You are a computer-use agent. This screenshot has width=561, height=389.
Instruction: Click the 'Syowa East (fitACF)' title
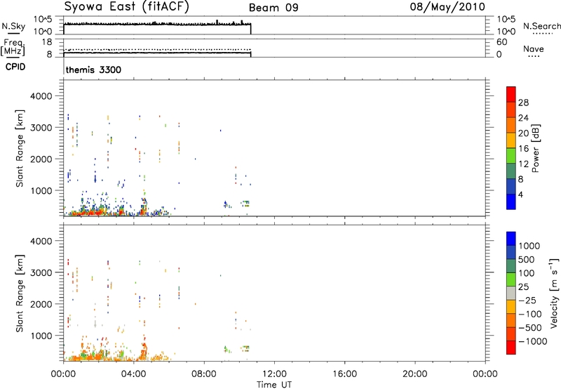coord(126,7)
